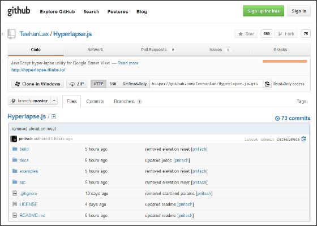The width and height of the screenshot is (317, 226).
Task: Click the orange language bar
Action: [x=285, y=61]
